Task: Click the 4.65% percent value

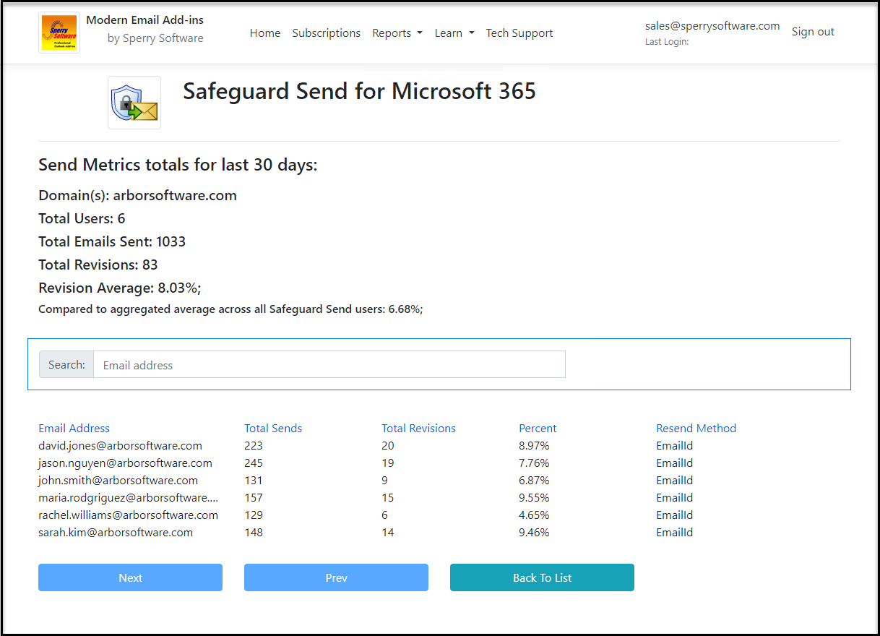Action: [x=534, y=515]
